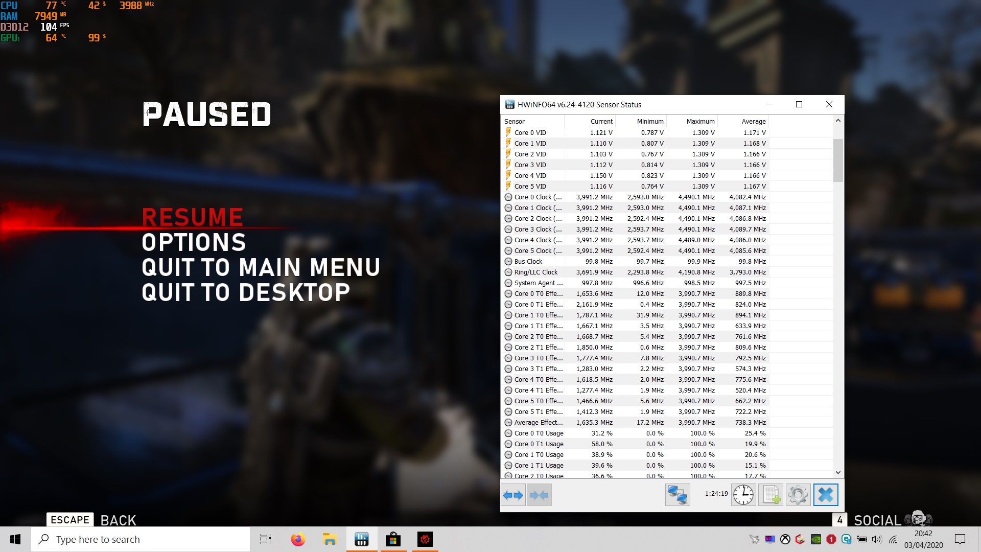Open Task View on the taskbar

pos(266,539)
